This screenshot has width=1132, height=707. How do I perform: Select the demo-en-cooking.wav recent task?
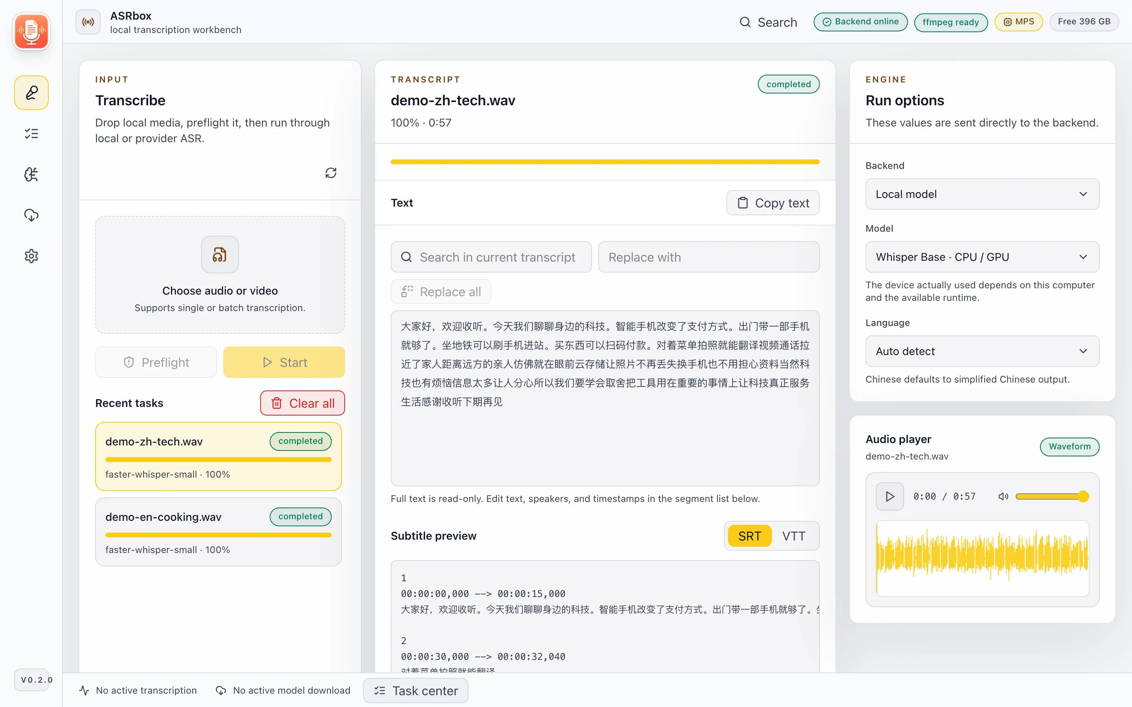pos(219,532)
